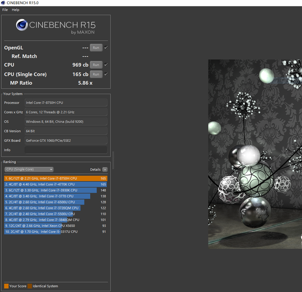Click the 969 cb CPU score

pos(80,65)
